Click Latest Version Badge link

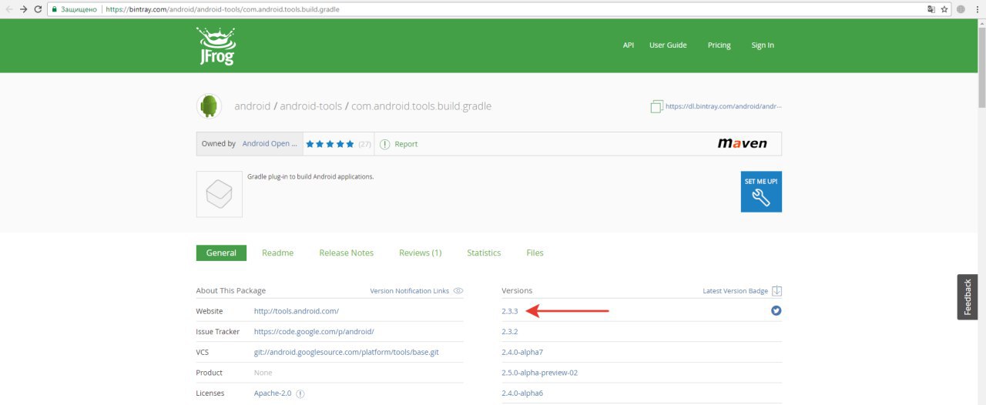(735, 291)
